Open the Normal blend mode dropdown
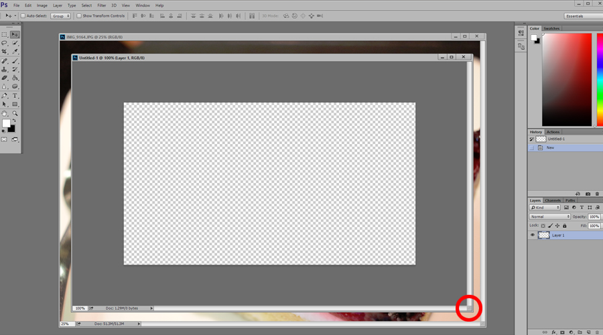Image resolution: width=603 pixels, height=335 pixels. tap(549, 216)
